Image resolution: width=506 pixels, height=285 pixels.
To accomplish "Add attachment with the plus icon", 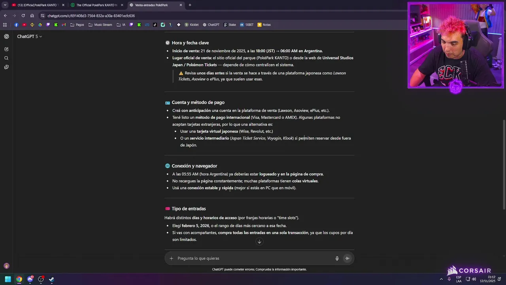I will [171, 258].
